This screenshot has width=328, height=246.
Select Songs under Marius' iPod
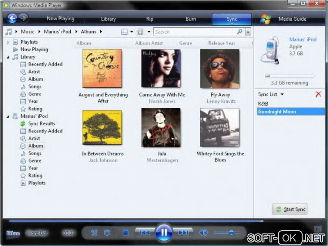click(x=35, y=153)
